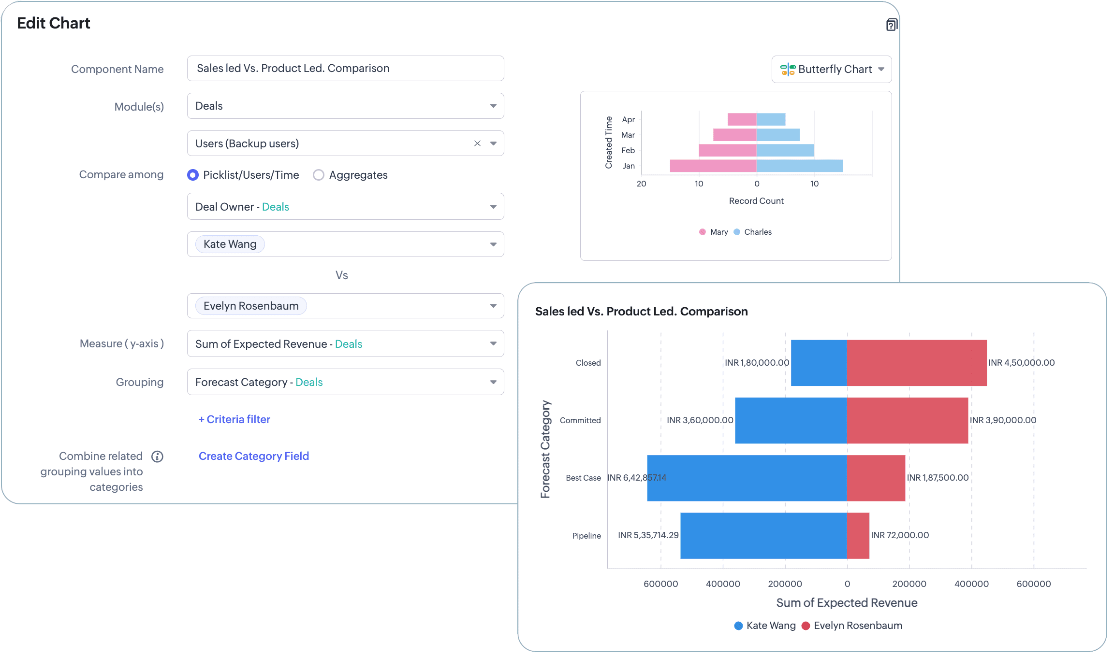Open the Forecast Category grouping dropdown

[493, 382]
